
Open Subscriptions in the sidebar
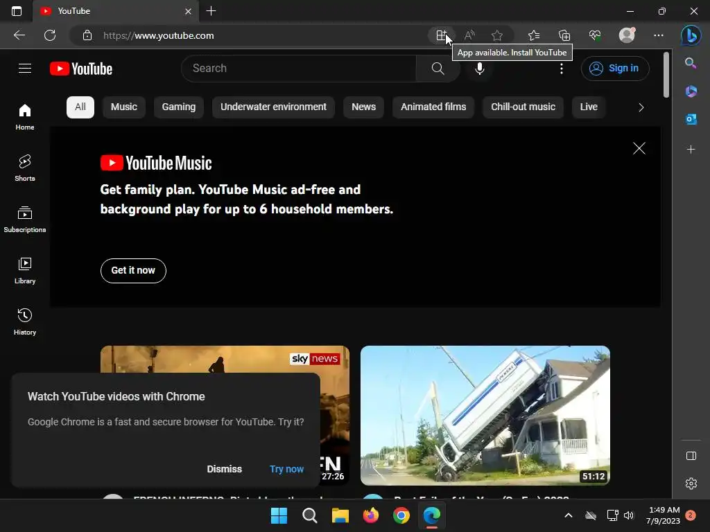(25, 220)
